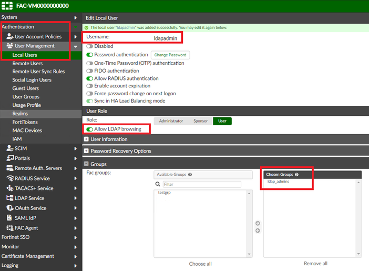Click the Change Password button
The height and width of the screenshot is (271, 369).
(170, 55)
